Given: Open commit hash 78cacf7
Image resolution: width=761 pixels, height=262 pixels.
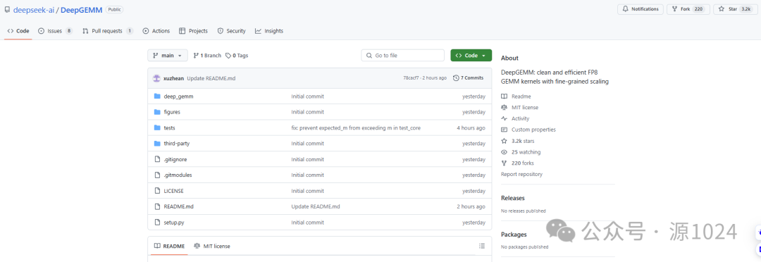Looking at the screenshot, I should [x=411, y=78].
